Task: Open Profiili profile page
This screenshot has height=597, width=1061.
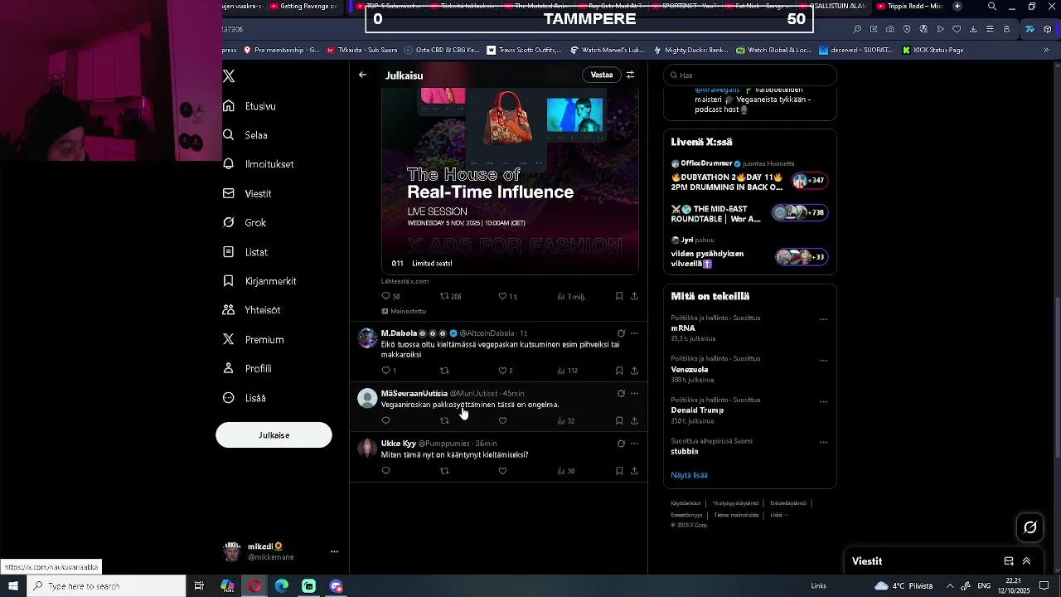Action: click(247, 368)
